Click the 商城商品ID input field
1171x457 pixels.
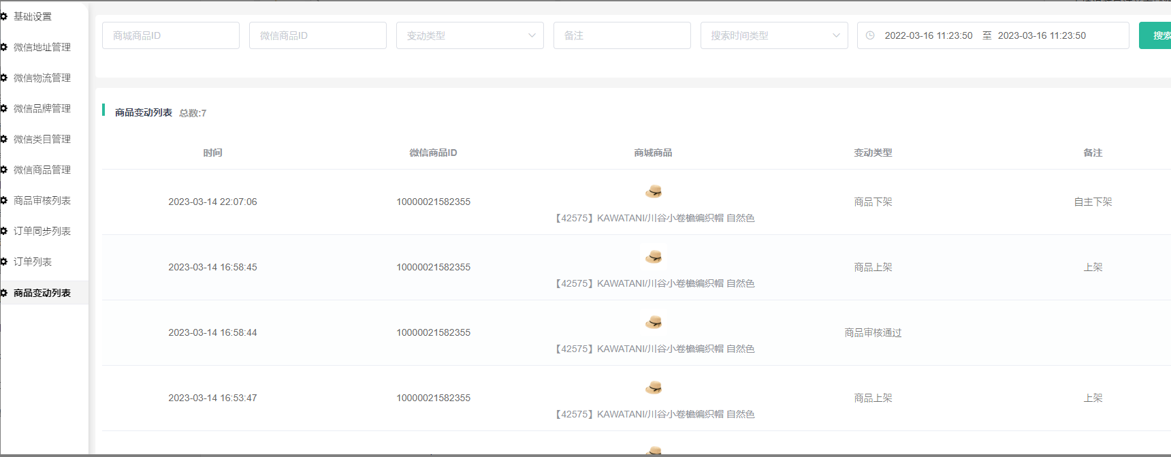pyautogui.click(x=170, y=35)
